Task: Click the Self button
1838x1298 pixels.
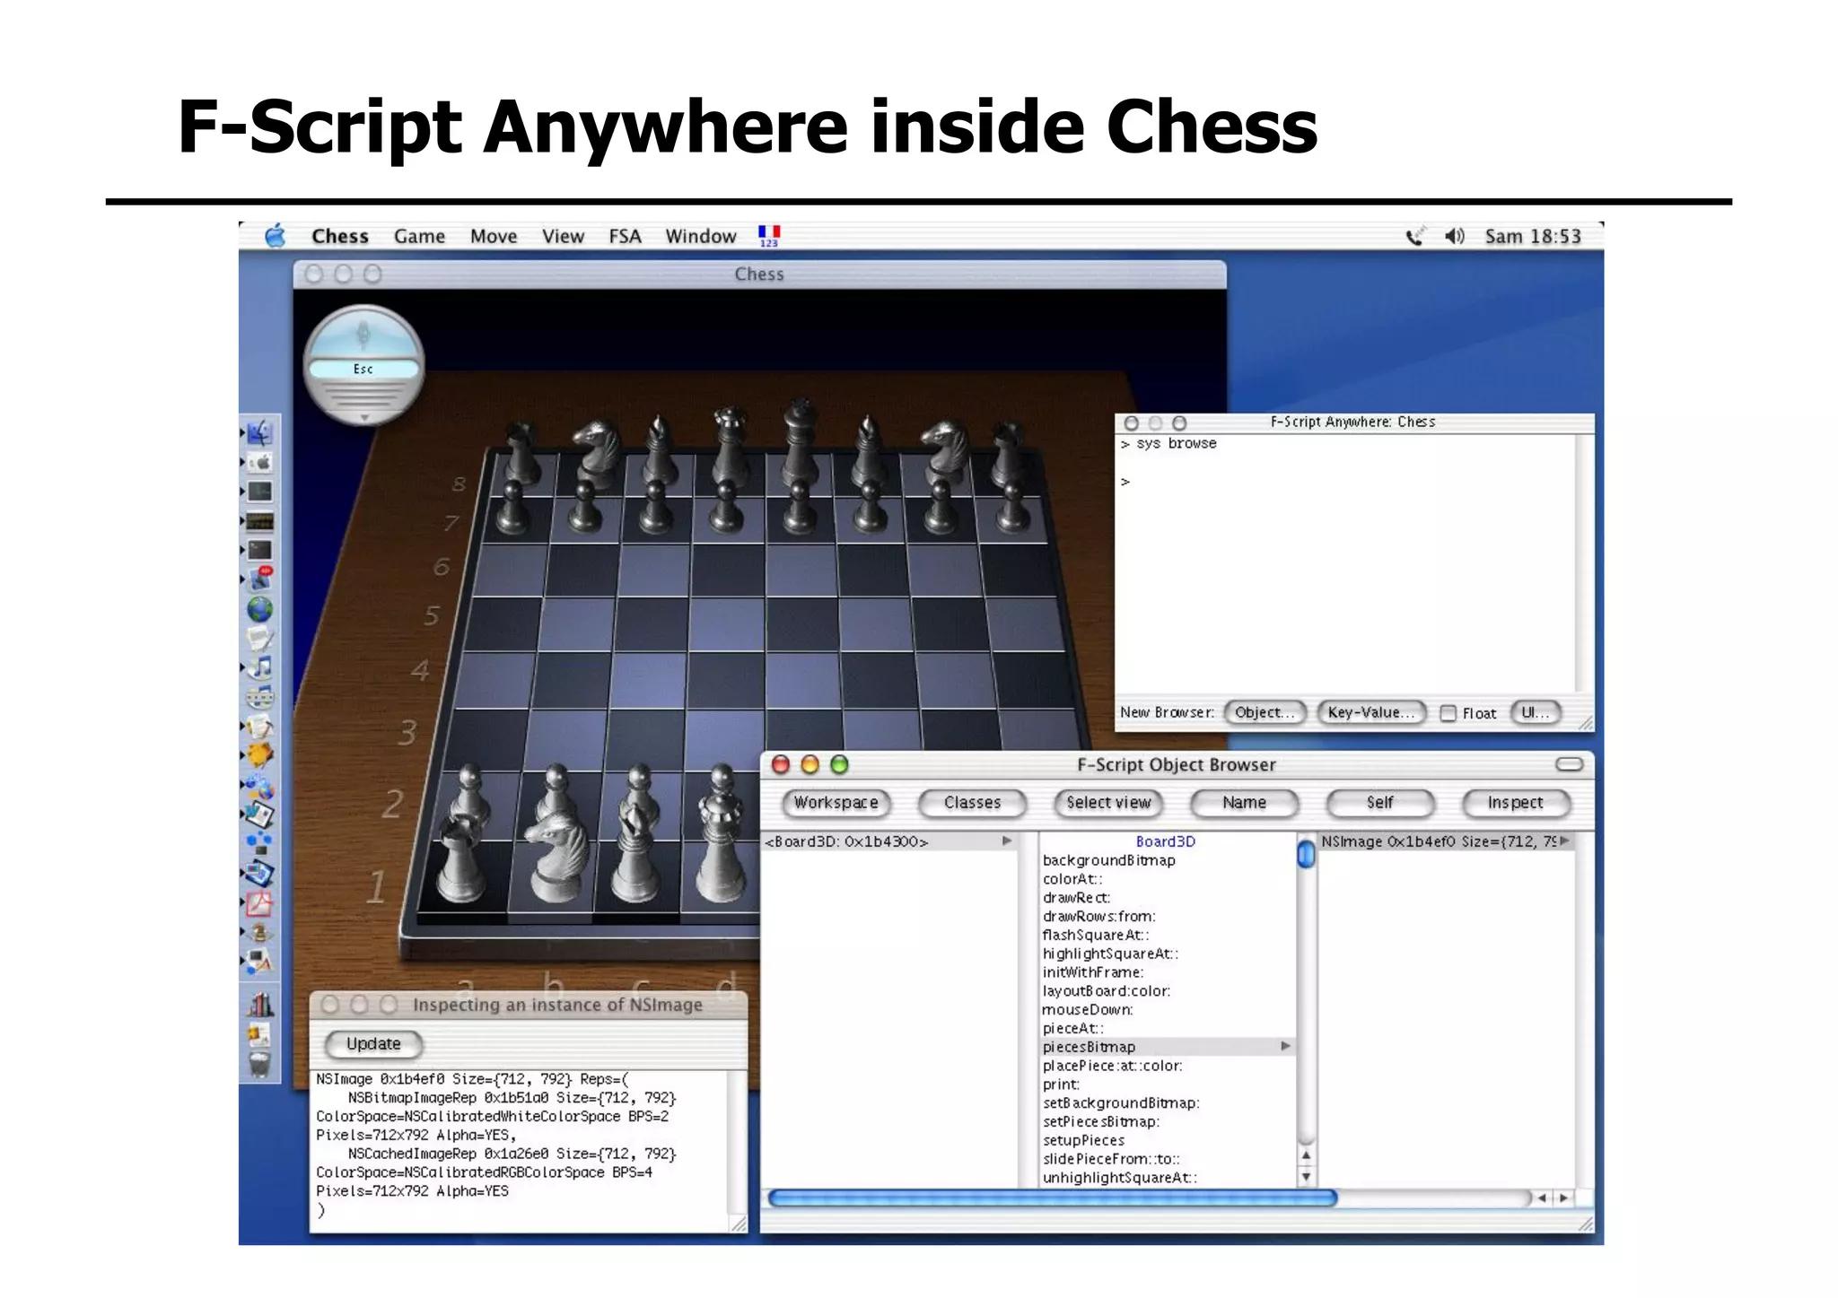Action: [x=1379, y=803]
